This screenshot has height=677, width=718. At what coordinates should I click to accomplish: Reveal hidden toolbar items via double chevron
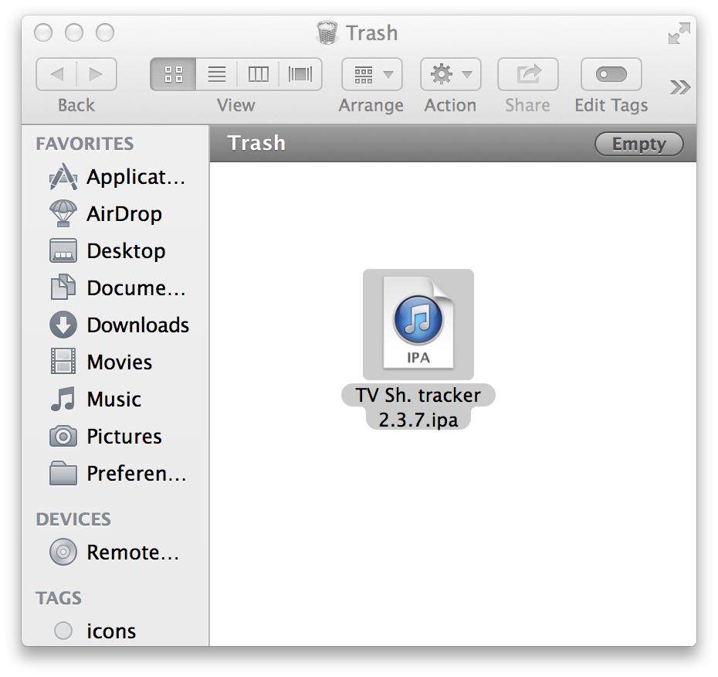[x=680, y=87]
